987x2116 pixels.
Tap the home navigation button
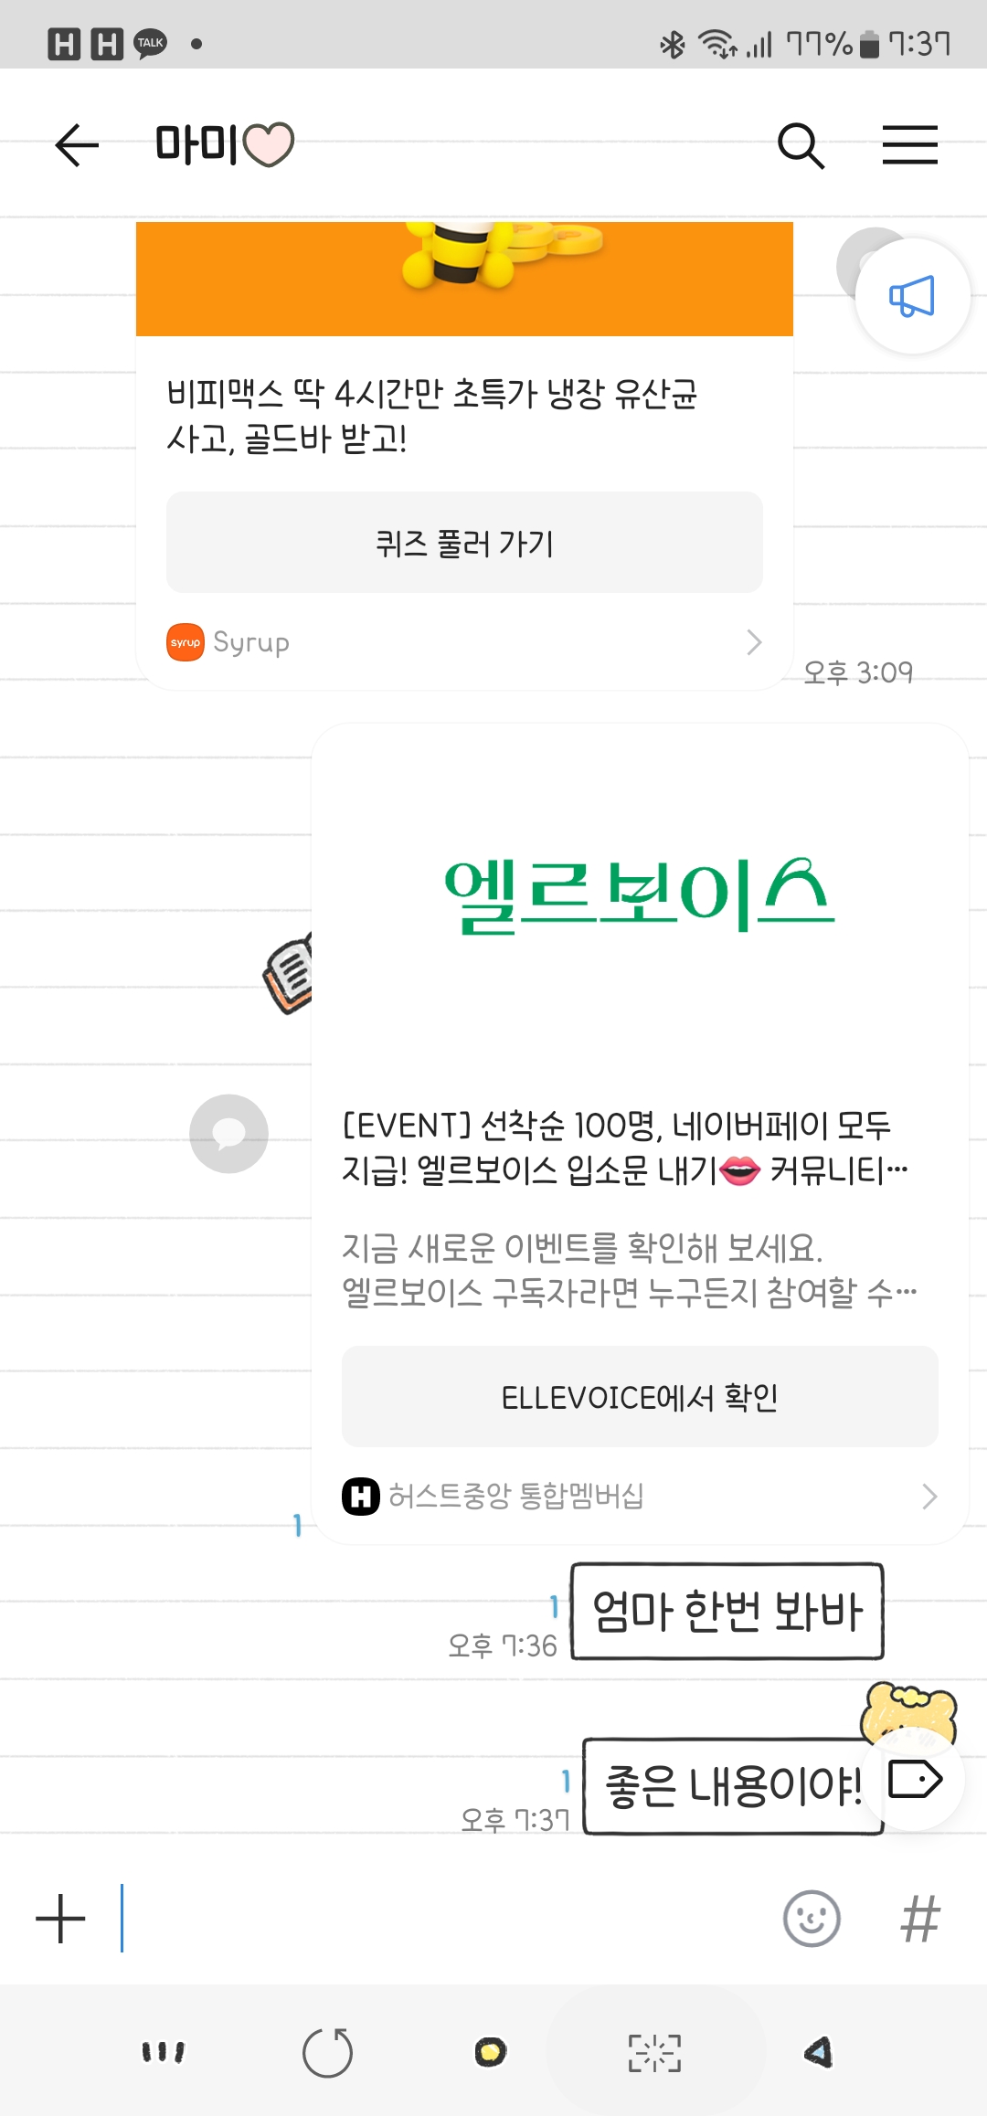click(491, 2053)
